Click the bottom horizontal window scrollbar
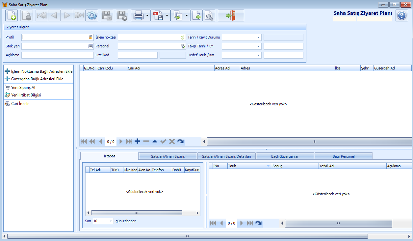This screenshot has width=413, height=241. point(187,236)
